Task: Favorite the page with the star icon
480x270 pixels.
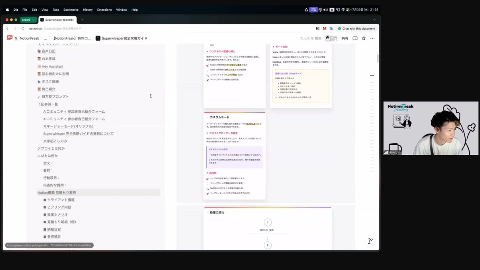Action: click(x=364, y=38)
